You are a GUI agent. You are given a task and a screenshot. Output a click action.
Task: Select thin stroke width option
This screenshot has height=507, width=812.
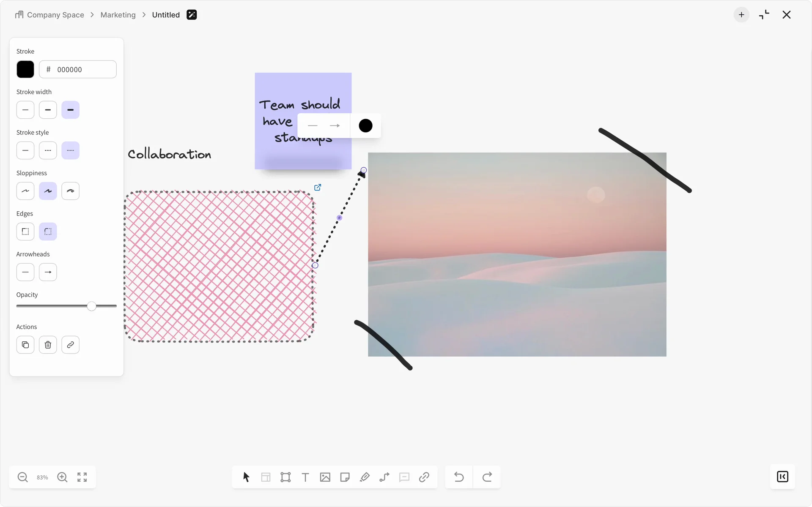pos(25,110)
